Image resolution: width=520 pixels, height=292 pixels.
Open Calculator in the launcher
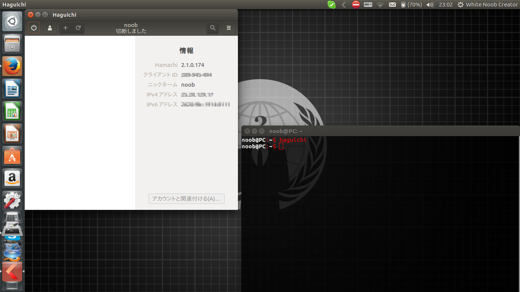12,217
